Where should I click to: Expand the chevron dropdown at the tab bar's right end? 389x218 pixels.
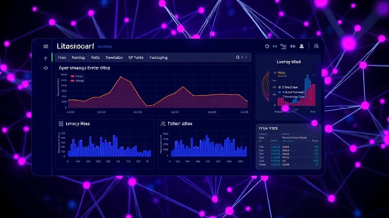tap(246, 58)
